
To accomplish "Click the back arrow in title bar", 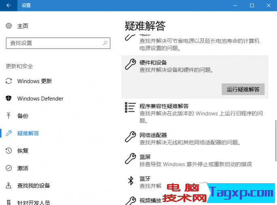I will click(8, 6).
